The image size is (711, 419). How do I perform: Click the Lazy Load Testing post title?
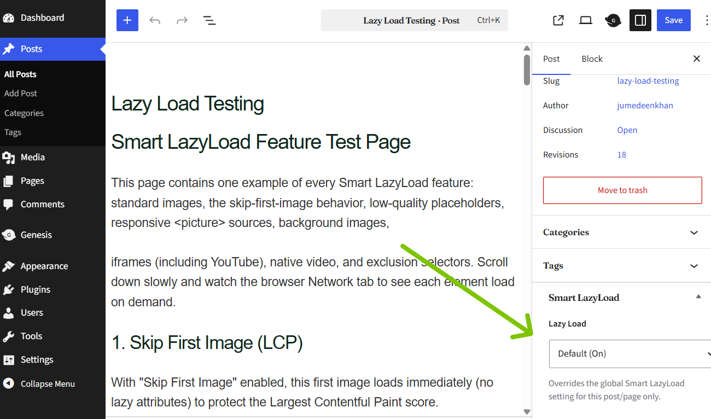[x=188, y=103]
